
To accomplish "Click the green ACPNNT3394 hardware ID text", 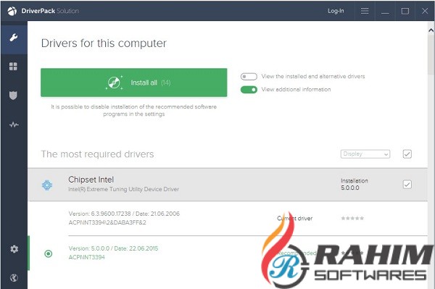I will [x=86, y=257].
